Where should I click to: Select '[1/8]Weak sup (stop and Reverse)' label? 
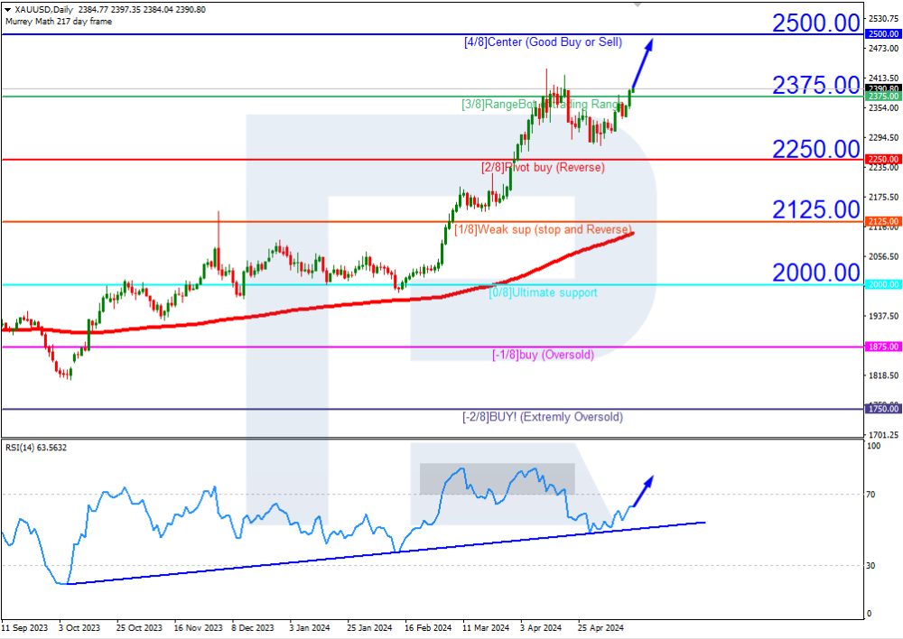pos(543,229)
